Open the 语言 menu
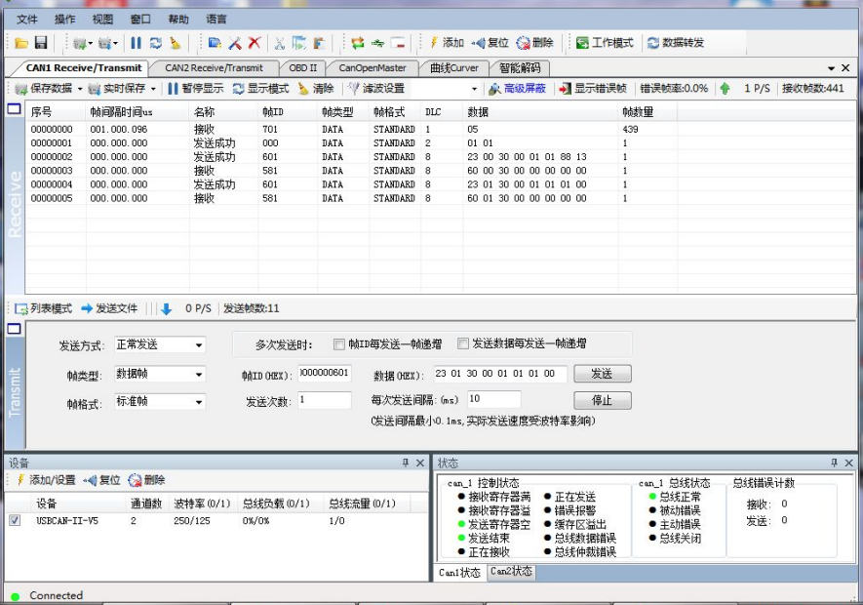863x605 pixels. (x=216, y=20)
